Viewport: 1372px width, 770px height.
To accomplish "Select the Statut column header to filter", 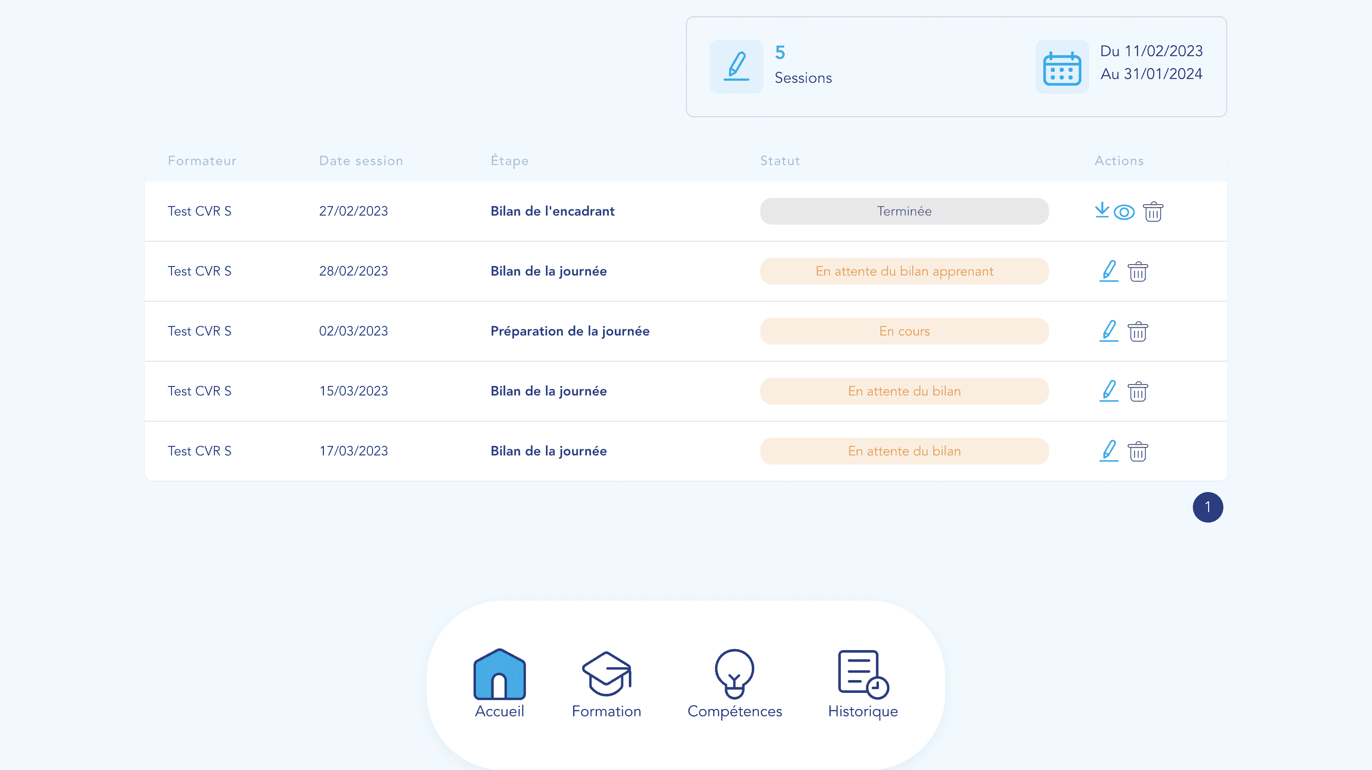I will 780,161.
